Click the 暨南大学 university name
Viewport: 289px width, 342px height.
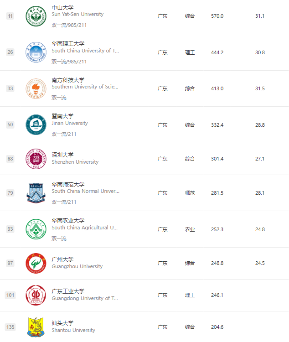tap(62, 116)
